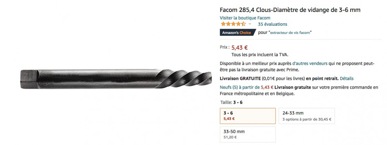Visit the Facom boutique store link
387x145 pixels.
tap(245, 18)
